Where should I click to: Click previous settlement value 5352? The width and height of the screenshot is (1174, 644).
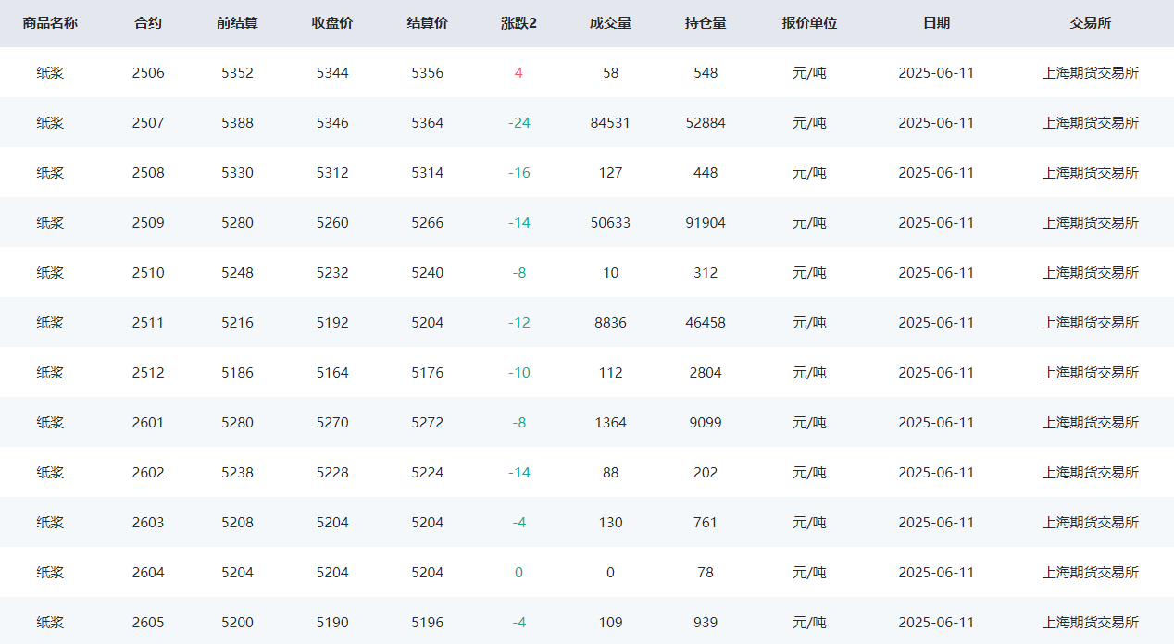pos(237,73)
